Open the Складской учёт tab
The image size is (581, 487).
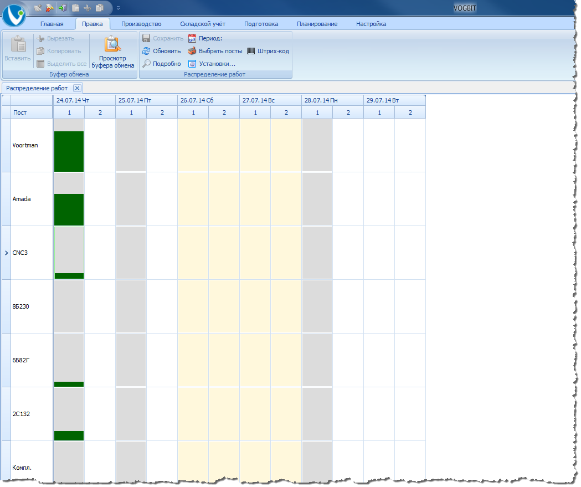(203, 24)
